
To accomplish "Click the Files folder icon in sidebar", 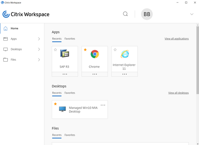I will [x=5, y=60].
